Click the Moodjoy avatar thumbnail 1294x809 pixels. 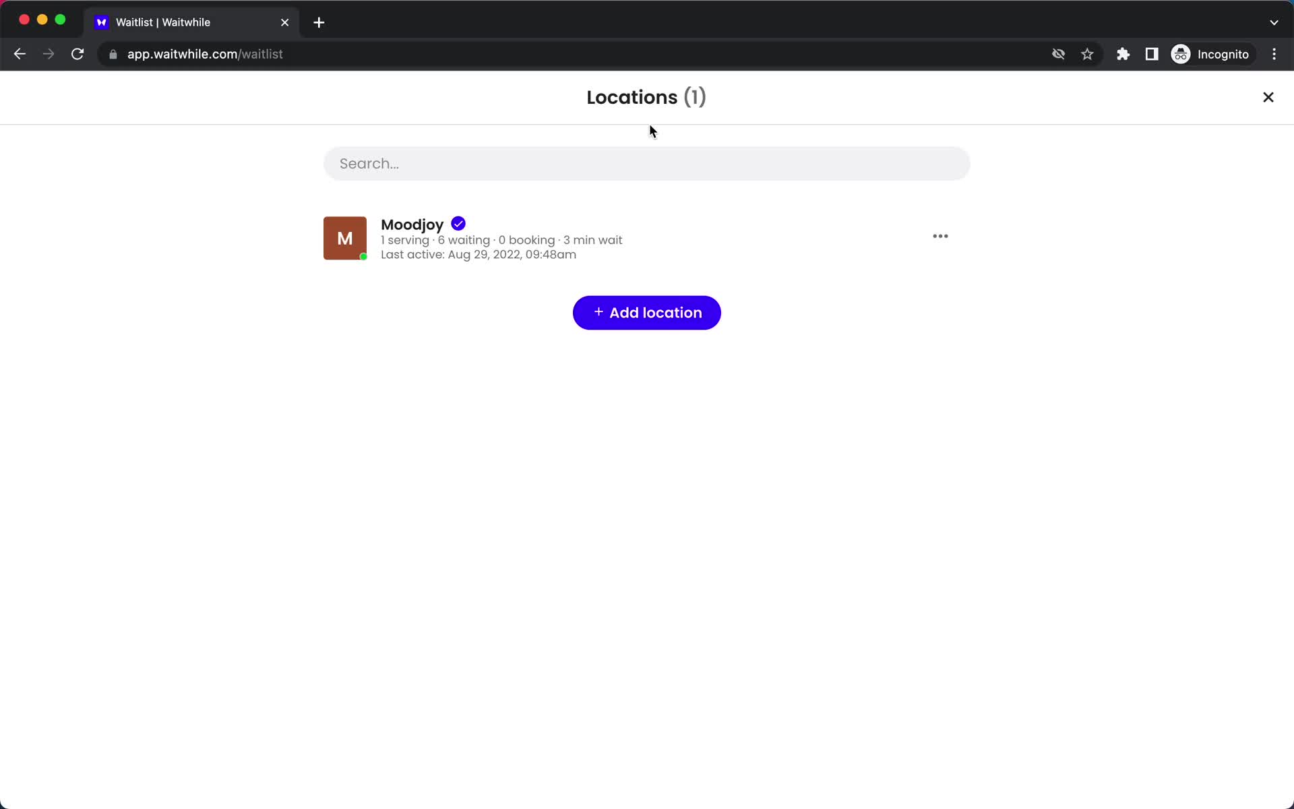tap(345, 238)
